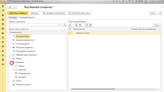Move element down with blue down arrow

(80, 25)
